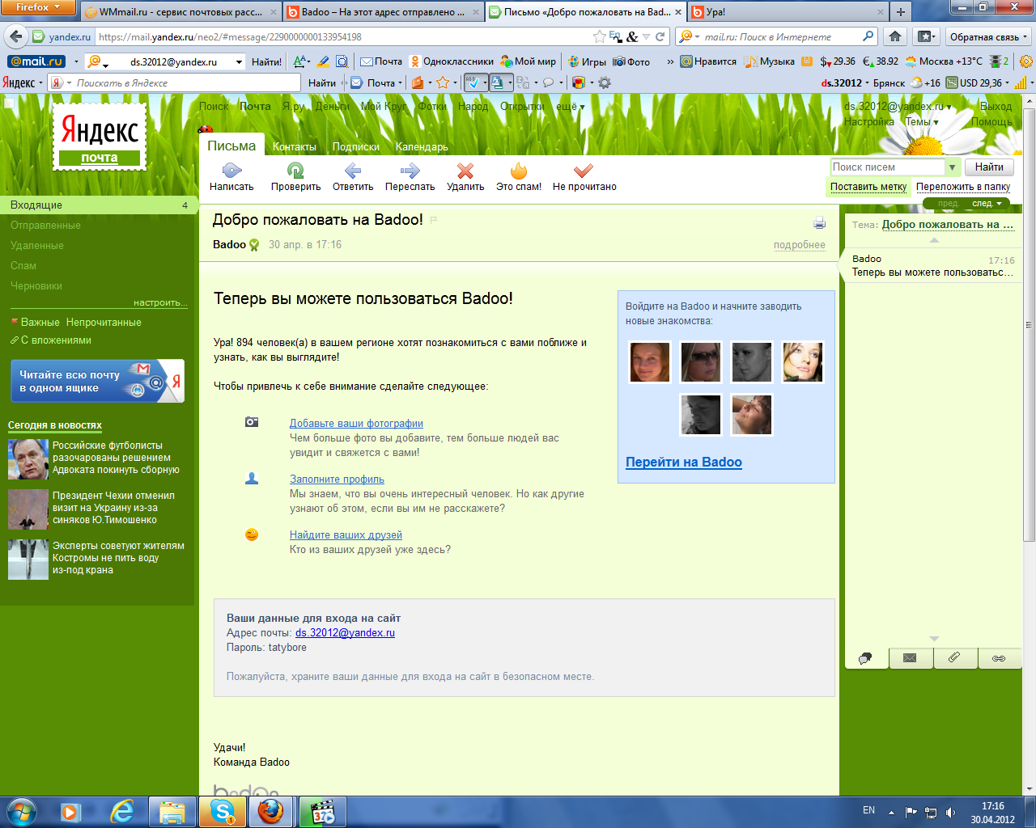
Task: Click the Поставить метку button
Action: pyautogui.click(x=868, y=187)
